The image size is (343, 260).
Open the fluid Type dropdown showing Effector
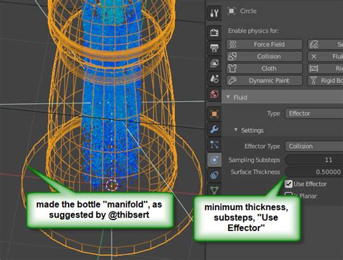(x=314, y=113)
